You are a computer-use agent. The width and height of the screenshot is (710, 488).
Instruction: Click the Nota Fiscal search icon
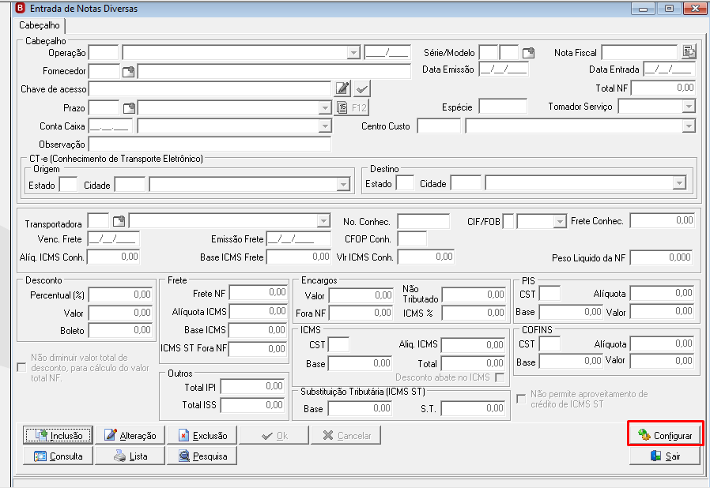[x=689, y=52]
